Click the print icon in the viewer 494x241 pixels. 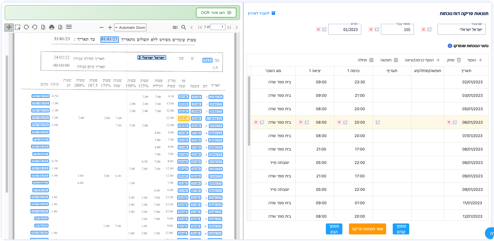pyautogui.click(x=52, y=27)
